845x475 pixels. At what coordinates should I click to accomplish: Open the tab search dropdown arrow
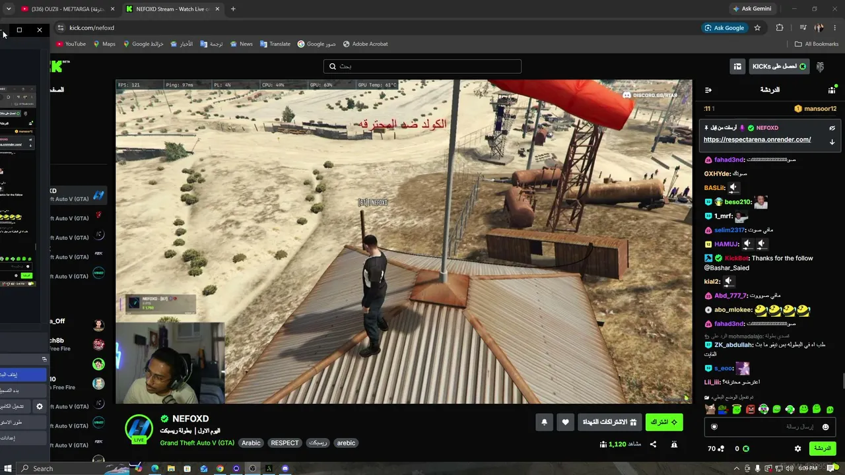coord(9,9)
